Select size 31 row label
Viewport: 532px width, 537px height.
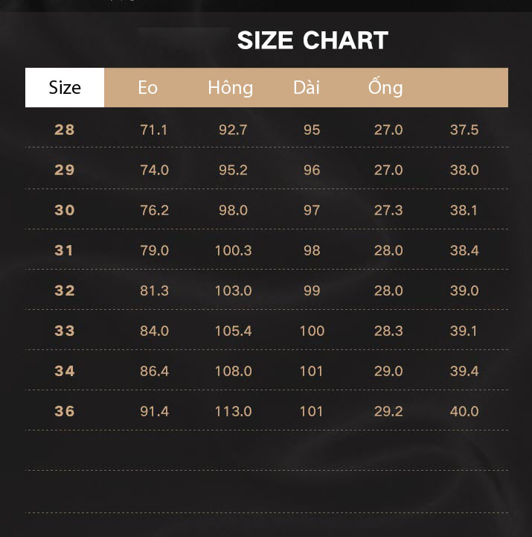(64, 250)
